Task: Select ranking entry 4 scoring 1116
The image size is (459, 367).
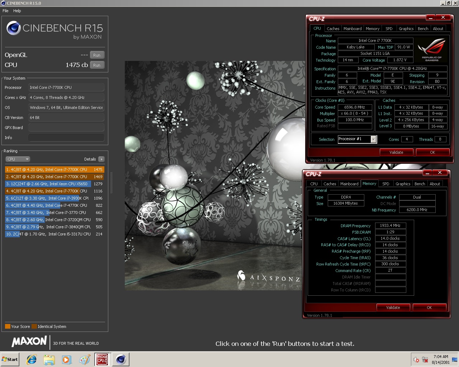Action: tap(55, 191)
